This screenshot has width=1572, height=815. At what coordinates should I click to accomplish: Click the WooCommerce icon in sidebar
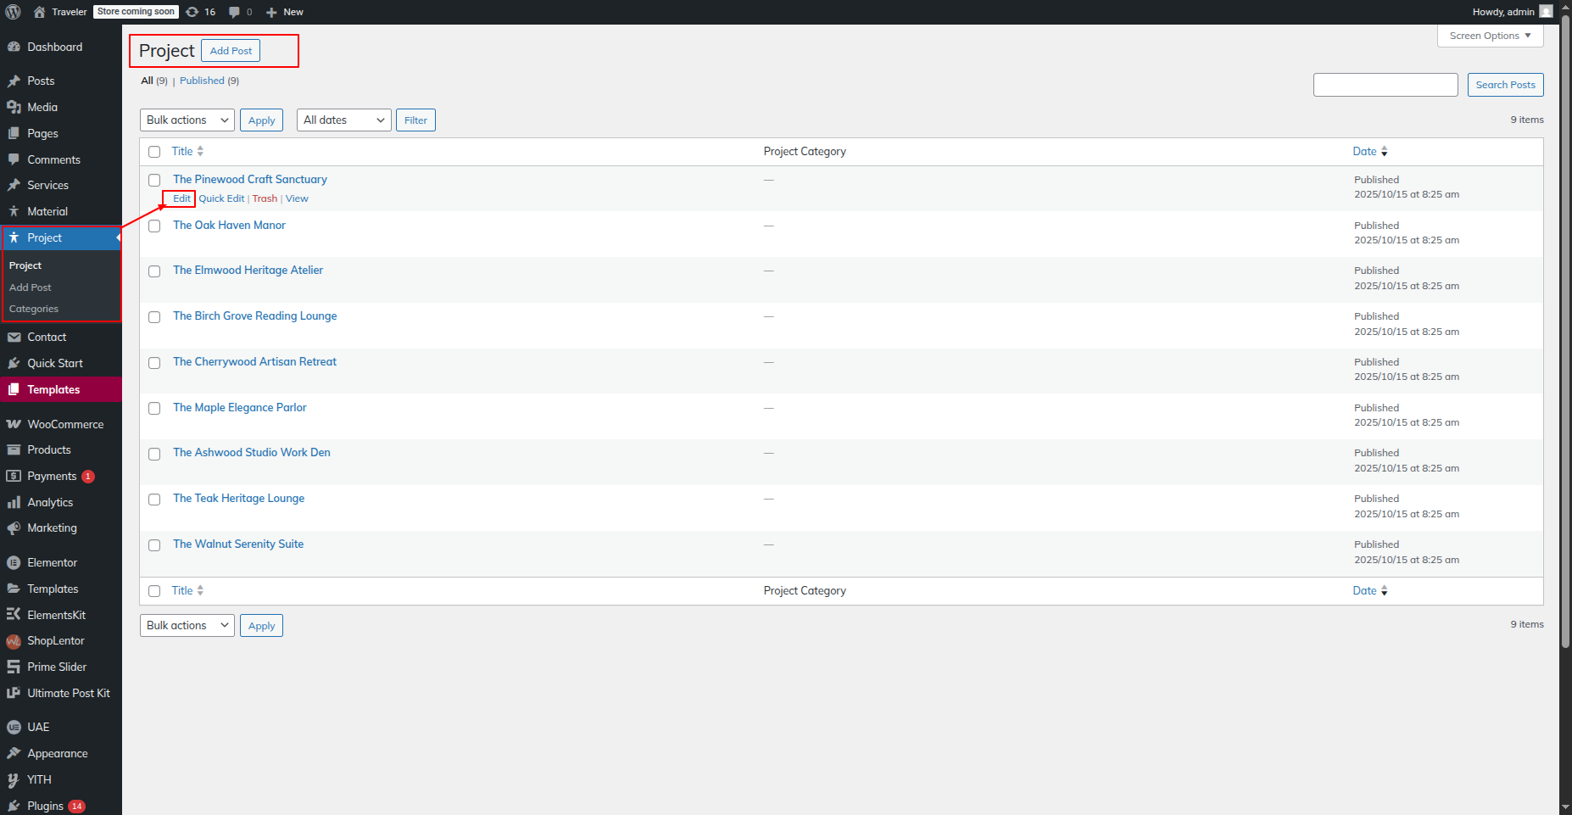14,424
